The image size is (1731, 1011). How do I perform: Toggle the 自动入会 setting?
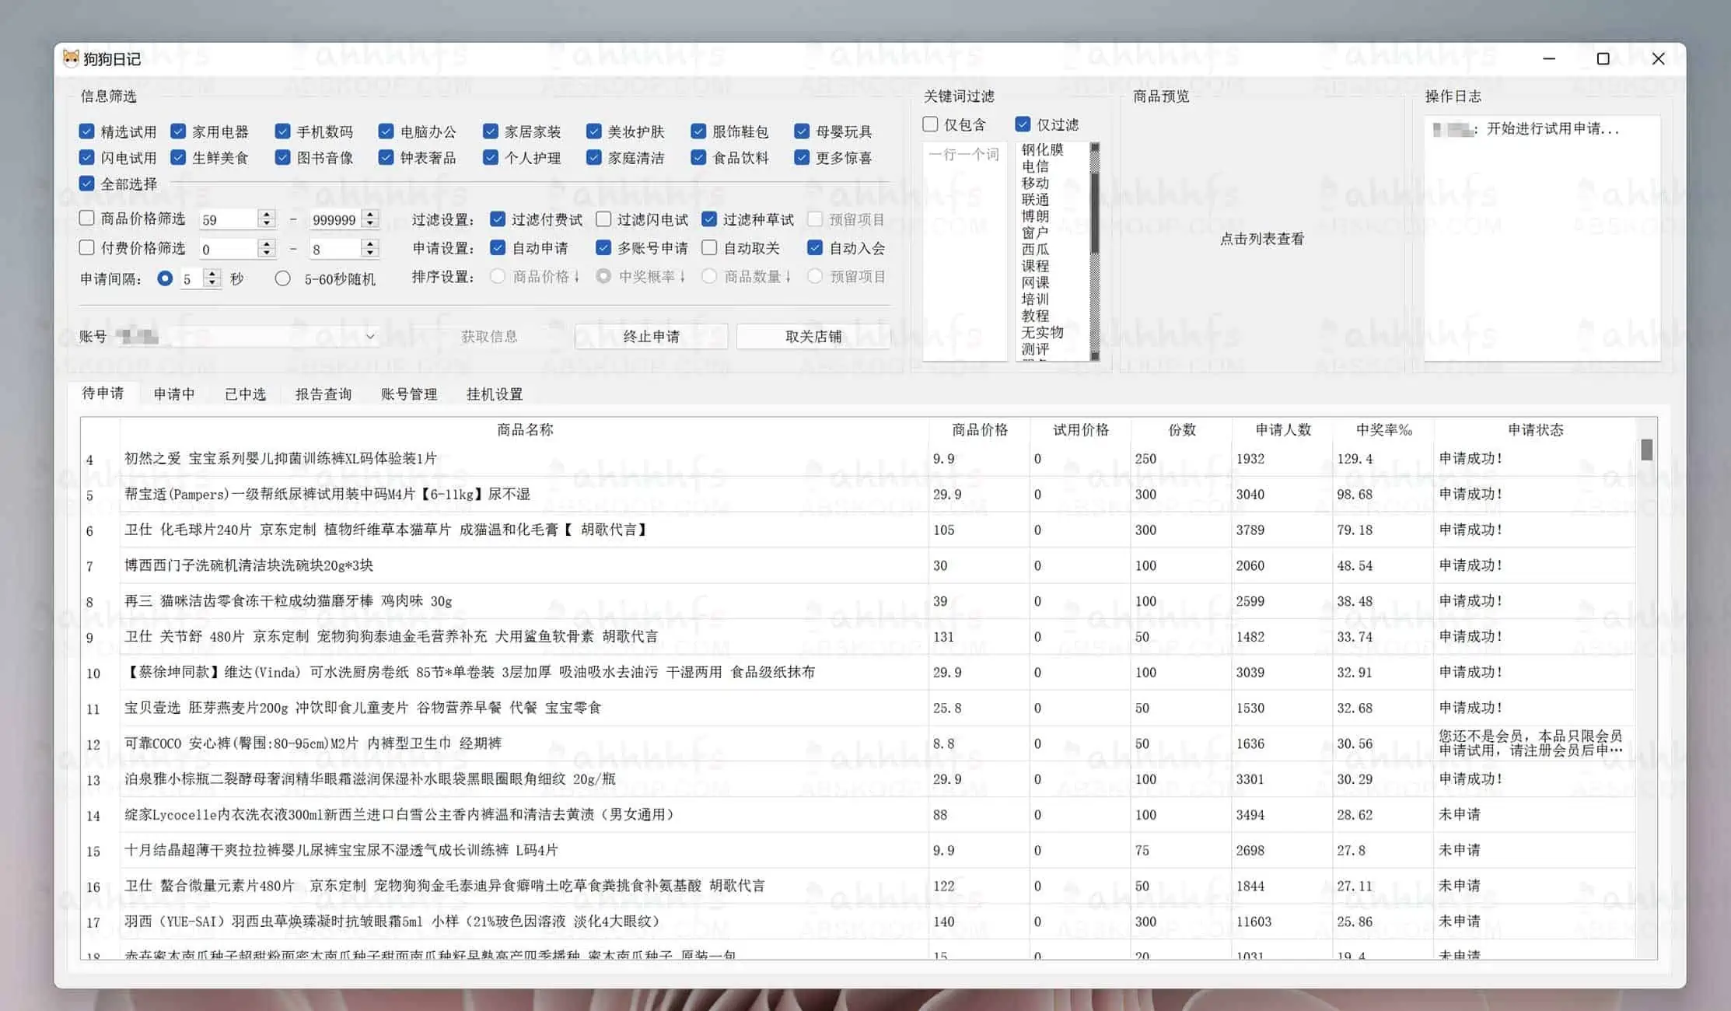coord(814,247)
